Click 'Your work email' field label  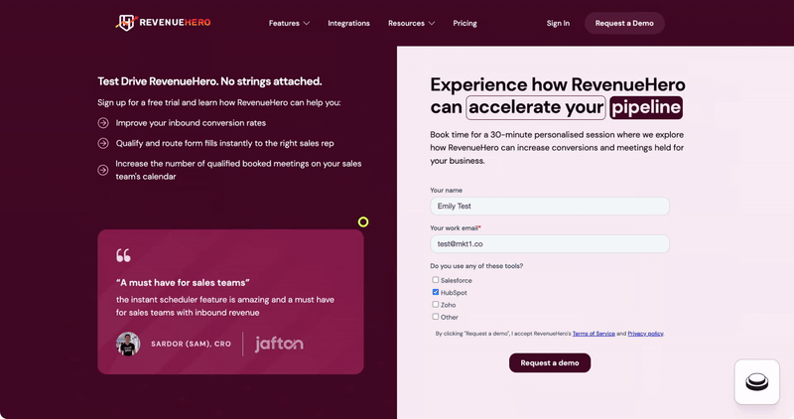pyautogui.click(x=456, y=228)
